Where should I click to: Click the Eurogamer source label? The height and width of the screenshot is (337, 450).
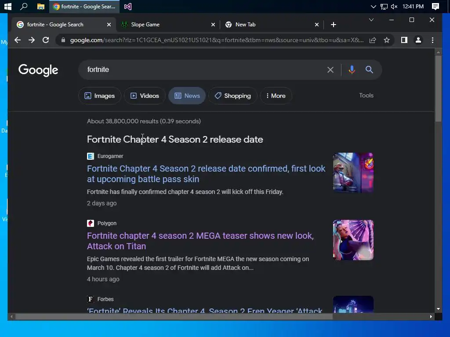pyautogui.click(x=110, y=156)
